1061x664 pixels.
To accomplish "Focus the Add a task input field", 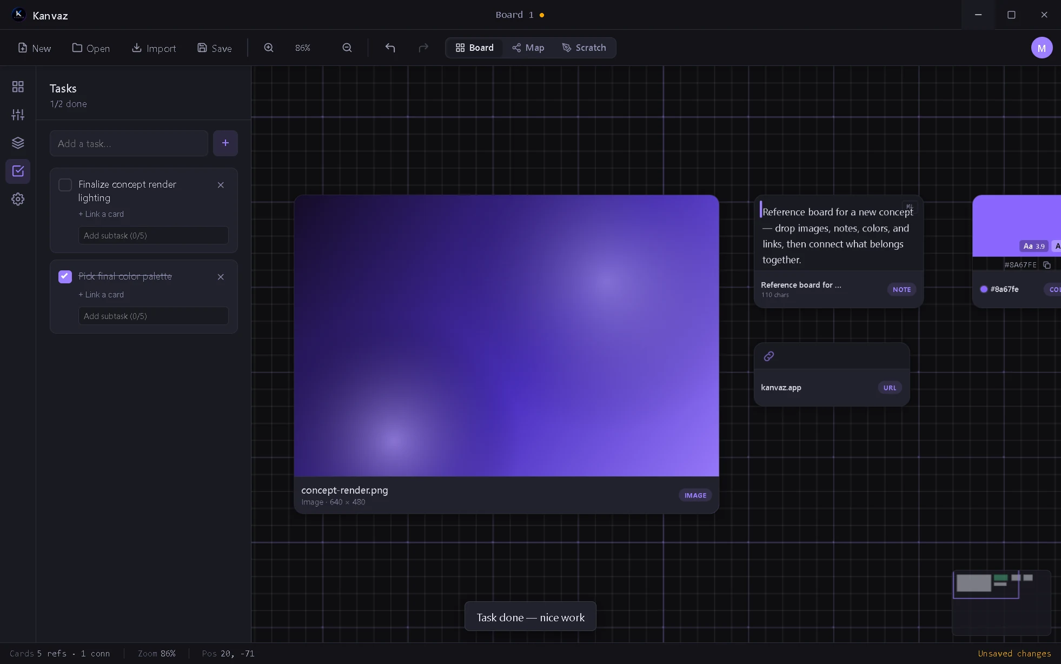I will coord(129,143).
